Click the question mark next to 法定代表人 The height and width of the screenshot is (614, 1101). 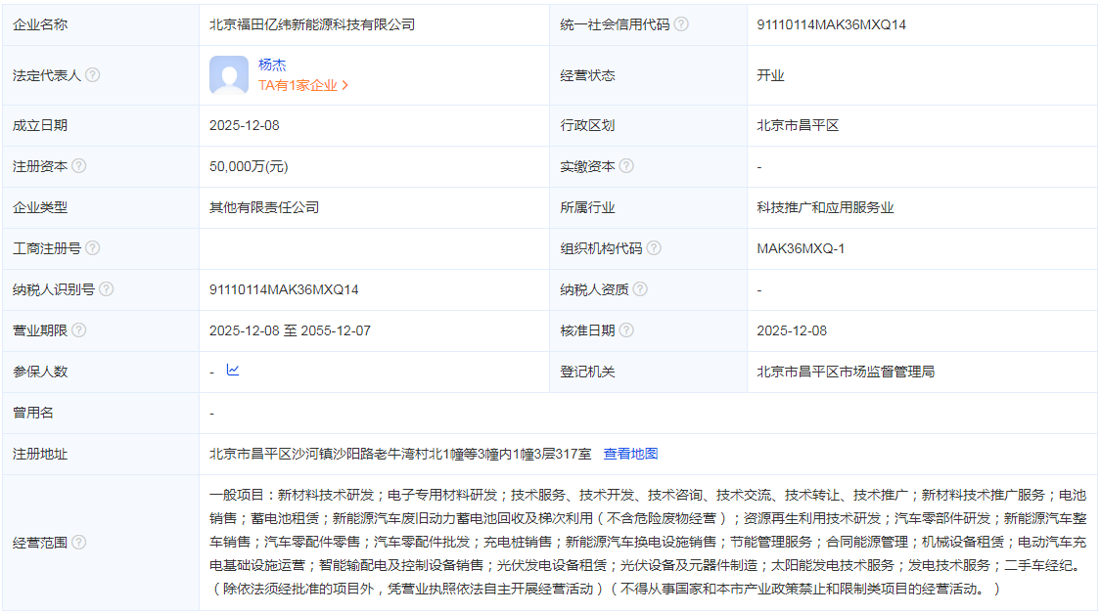93,75
